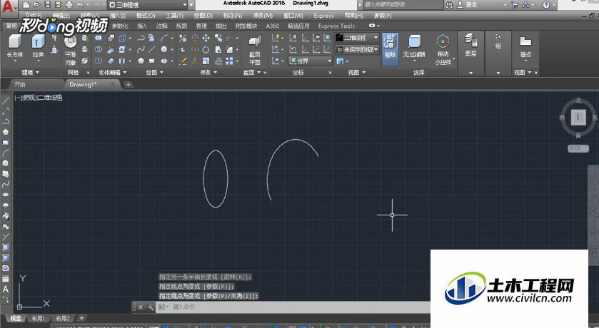
Task: Switch to the 布局2 layout tab
Action: click(x=63, y=318)
